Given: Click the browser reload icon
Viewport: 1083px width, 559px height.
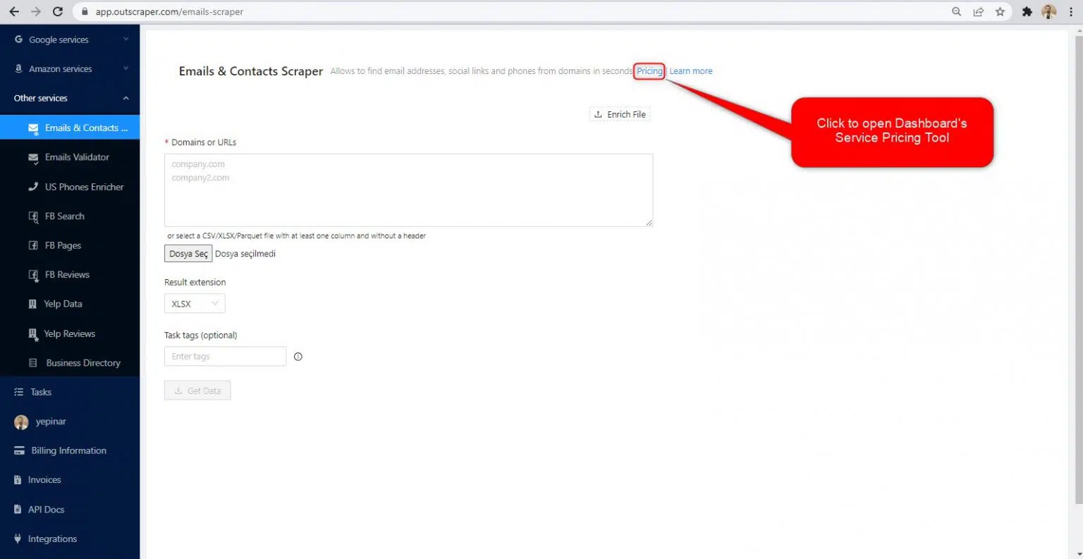Looking at the screenshot, I should tap(58, 11).
